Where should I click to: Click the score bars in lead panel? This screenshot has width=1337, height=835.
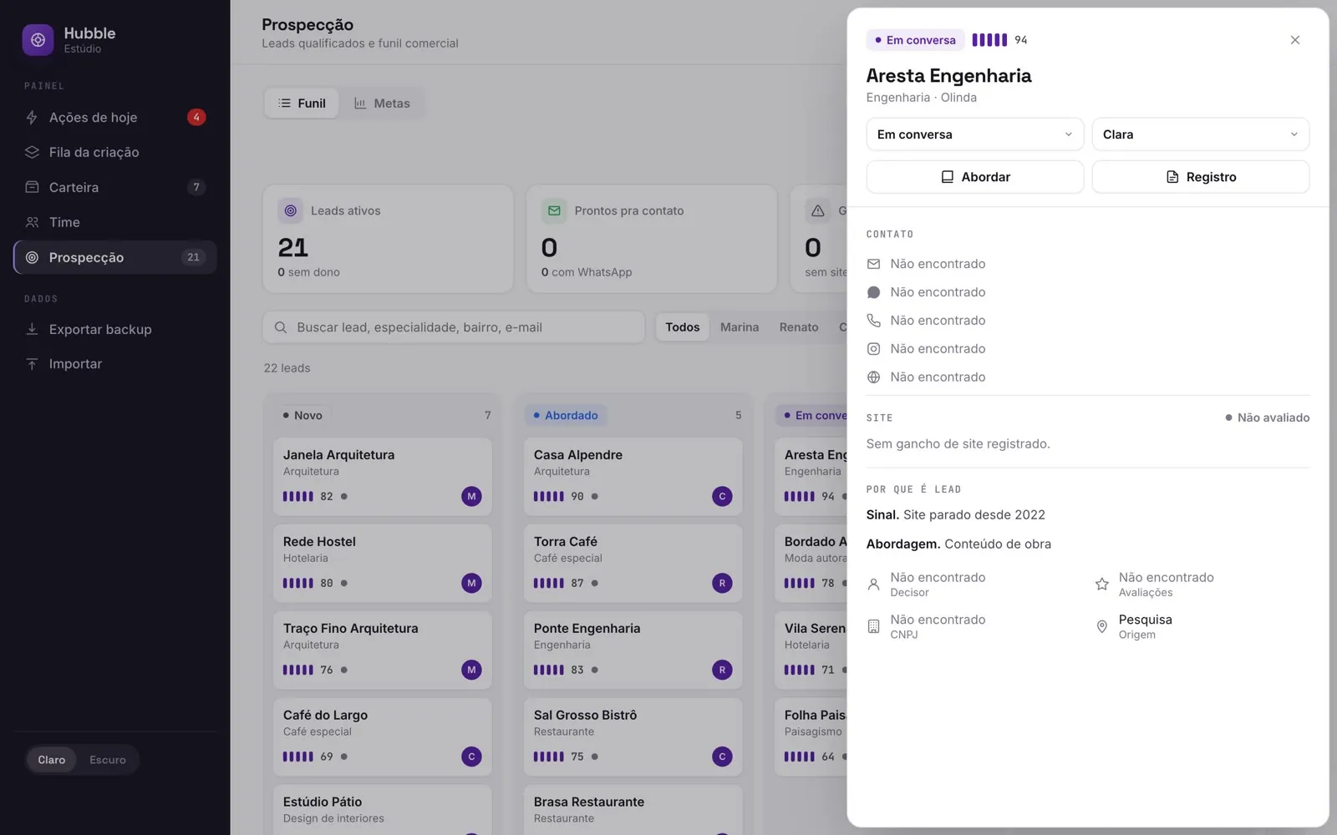coord(989,39)
